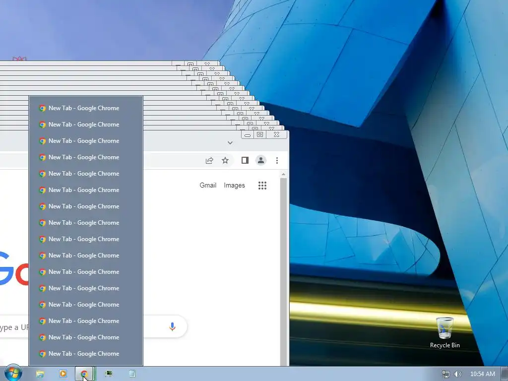
Task: Select bottom-most New Tab entry in list
Action: pyautogui.click(x=86, y=354)
